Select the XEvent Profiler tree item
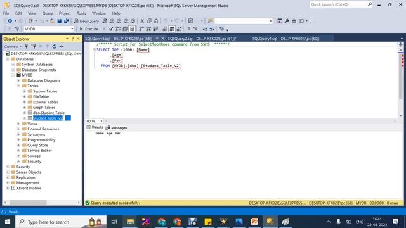This screenshot has height=228, width=406. [29, 188]
